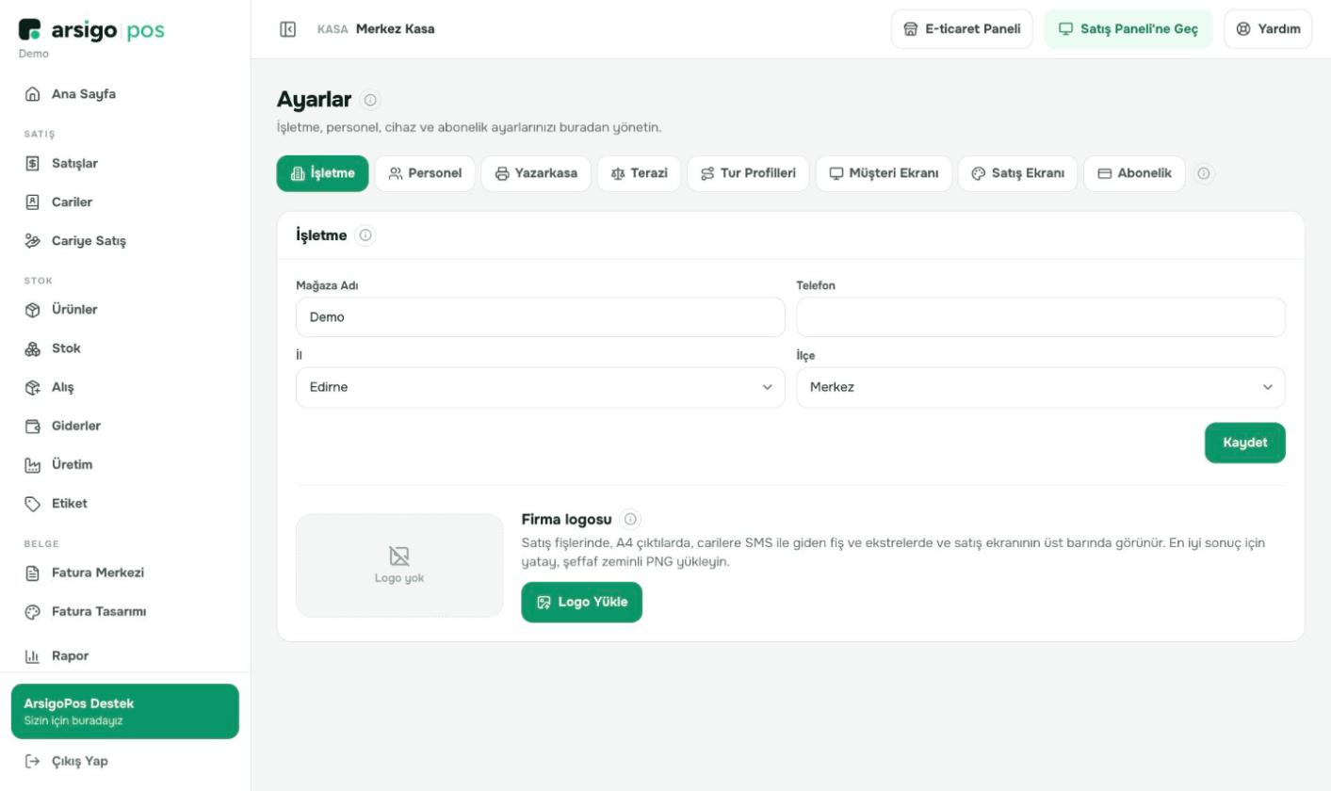Click the info icon after the Abonelik tab
The height and width of the screenshot is (791, 1331).
point(1204,173)
